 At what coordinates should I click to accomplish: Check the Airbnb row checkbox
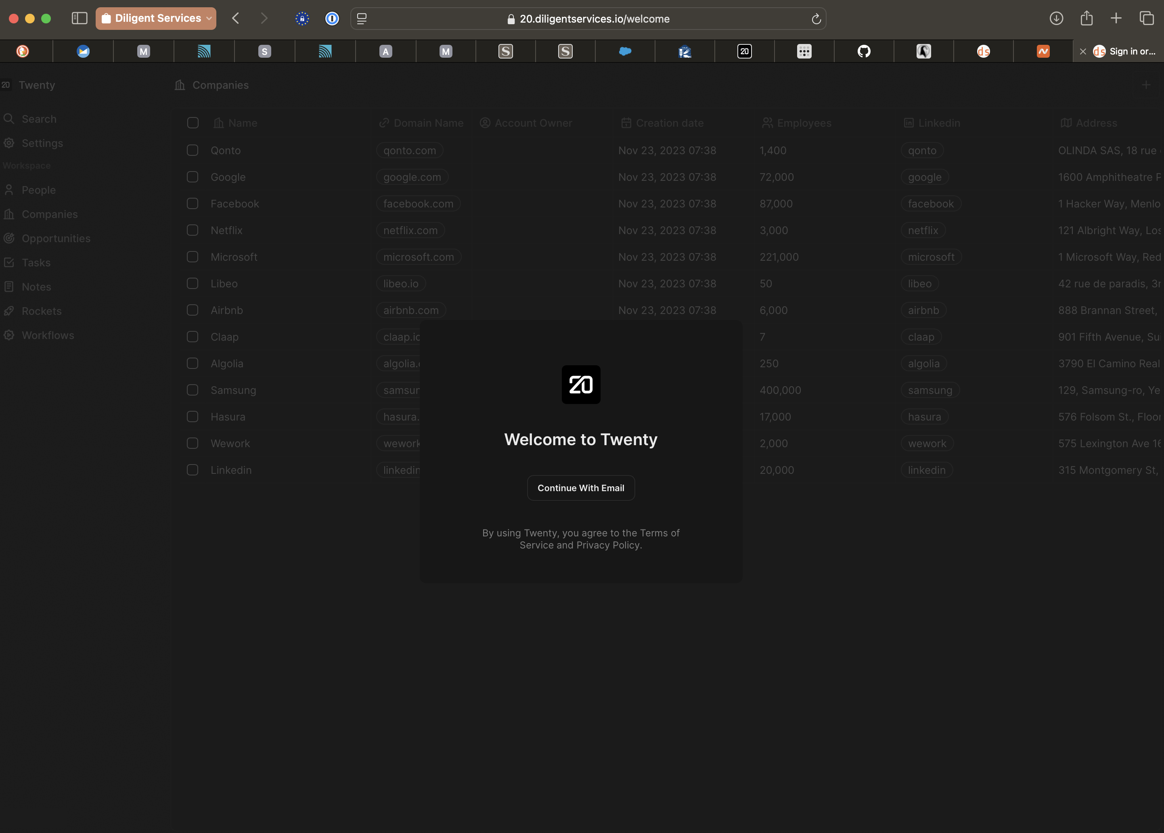point(193,310)
